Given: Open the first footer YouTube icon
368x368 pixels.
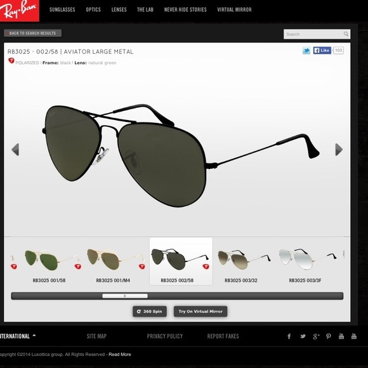Looking at the screenshot, I should 341,336.
